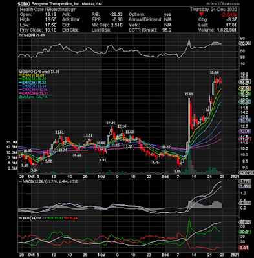Screen dimensions: 254x258
Task: Click the 17.81 price tag on right axis
Action: click(x=246, y=82)
